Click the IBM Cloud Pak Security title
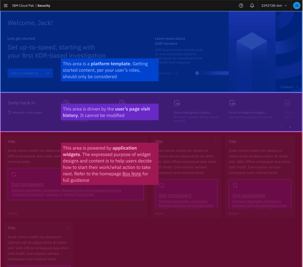 point(31,6)
